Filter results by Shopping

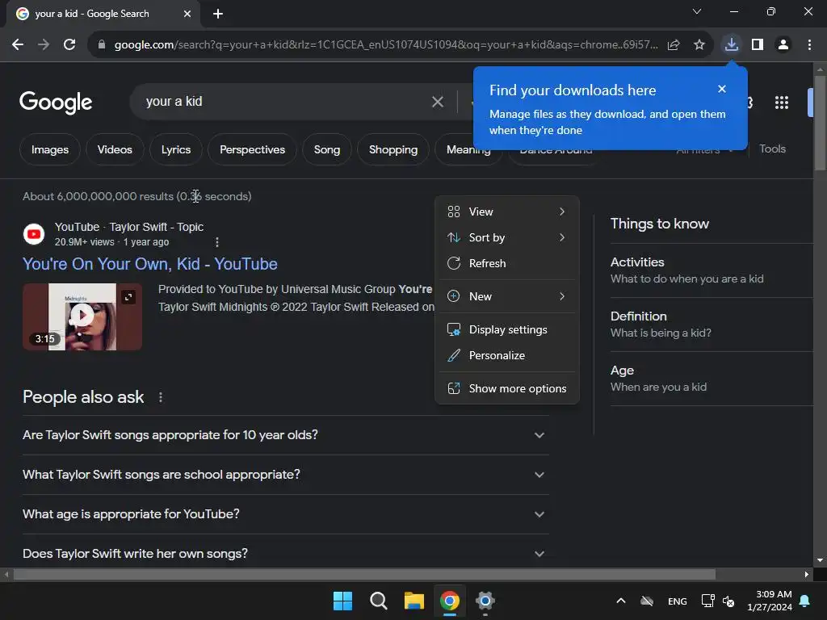click(393, 149)
